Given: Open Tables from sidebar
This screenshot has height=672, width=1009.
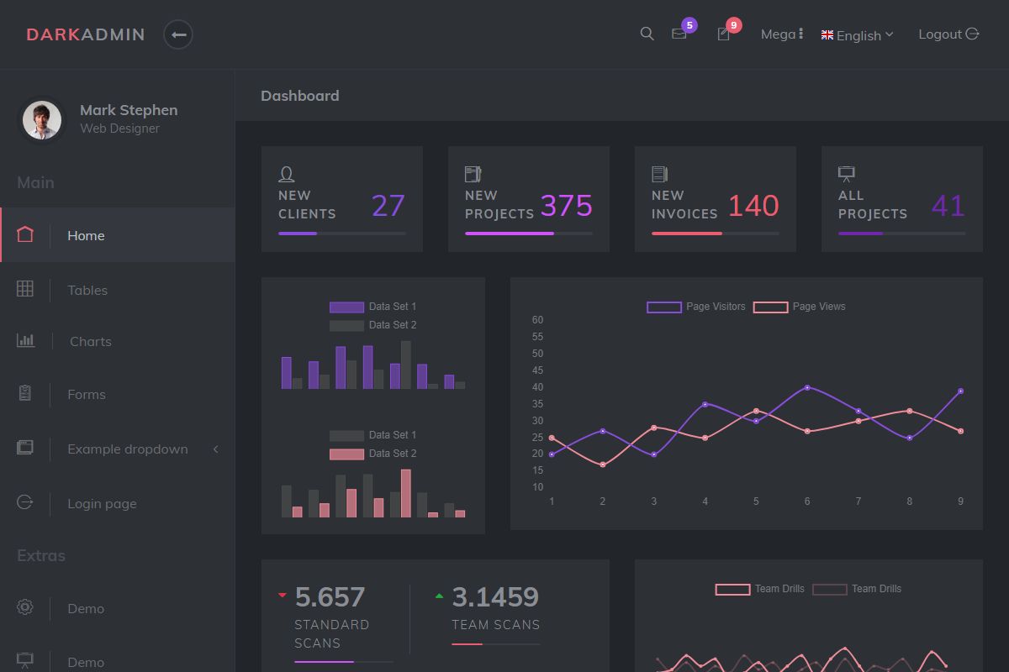Looking at the screenshot, I should pyautogui.click(x=87, y=290).
